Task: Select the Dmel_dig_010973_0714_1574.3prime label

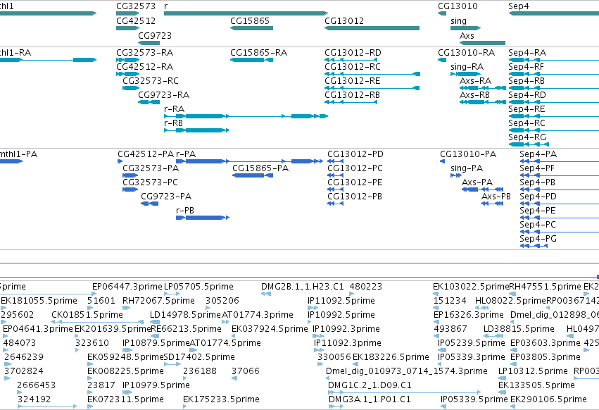Action: point(407,371)
